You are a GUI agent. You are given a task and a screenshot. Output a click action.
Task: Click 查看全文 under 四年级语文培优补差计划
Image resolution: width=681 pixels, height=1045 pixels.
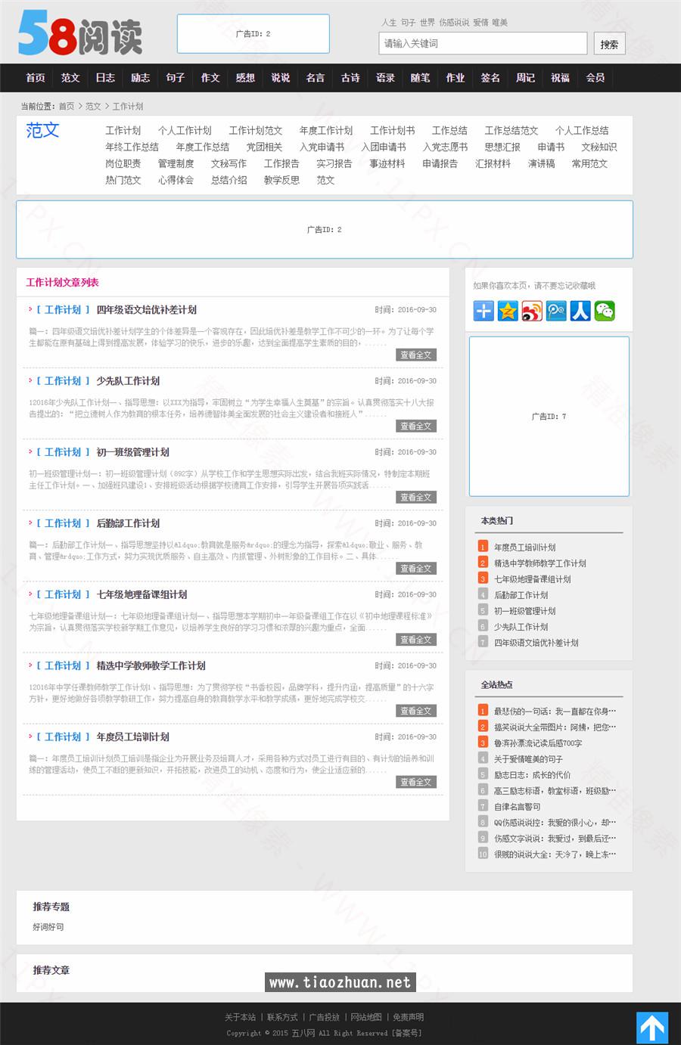(x=416, y=355)
